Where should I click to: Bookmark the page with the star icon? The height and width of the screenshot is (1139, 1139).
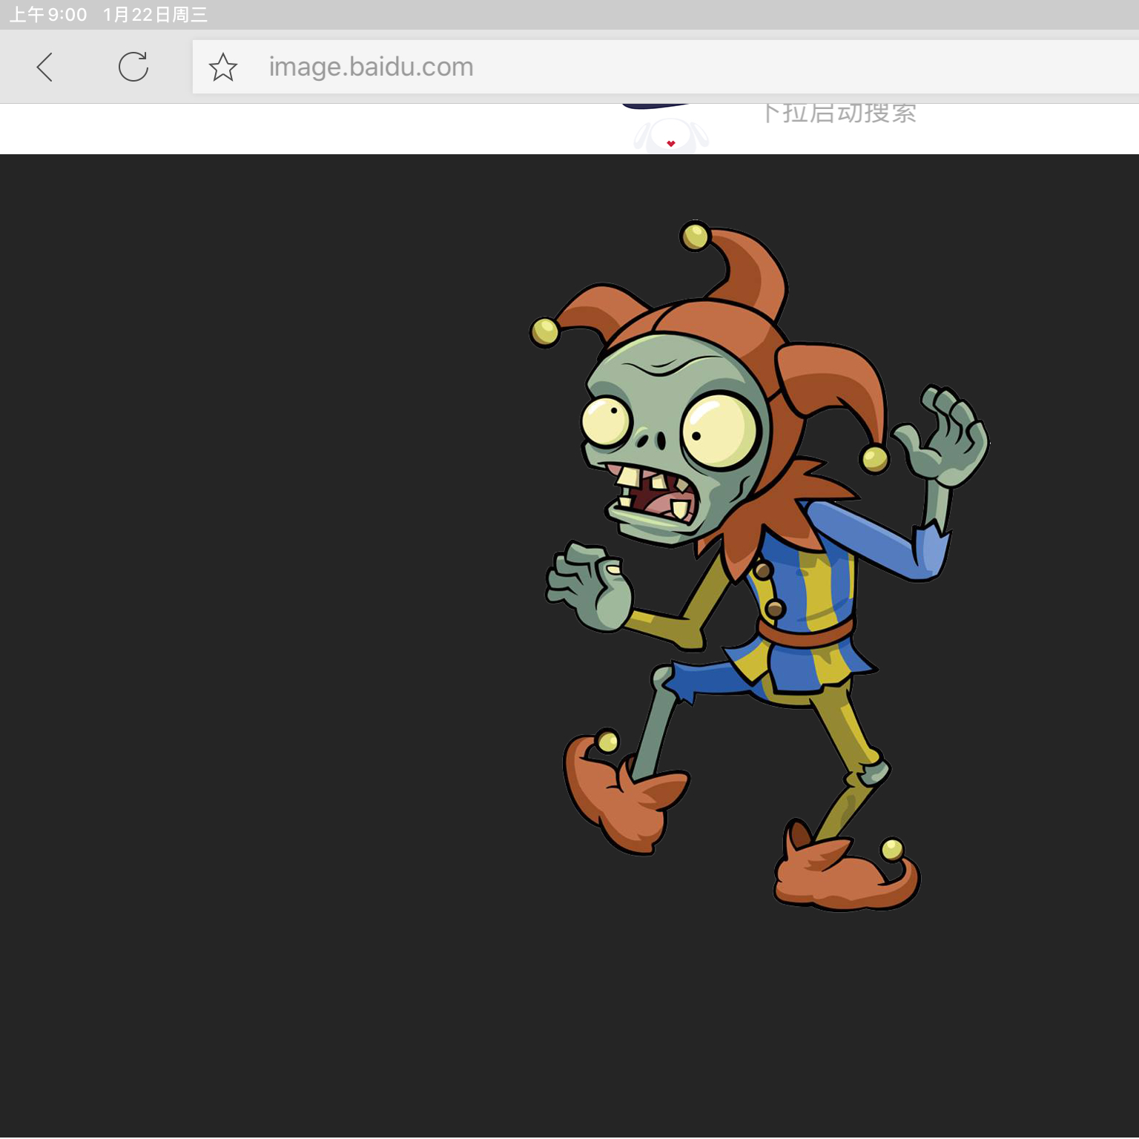(x=222, y=67)
